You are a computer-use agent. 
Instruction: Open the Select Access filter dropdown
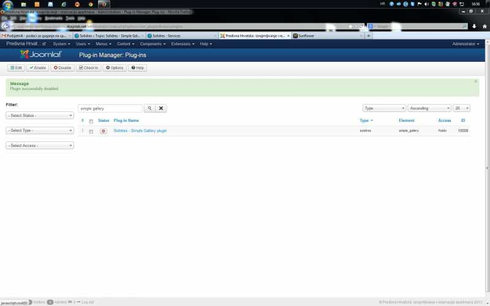[x=40, y=146]
